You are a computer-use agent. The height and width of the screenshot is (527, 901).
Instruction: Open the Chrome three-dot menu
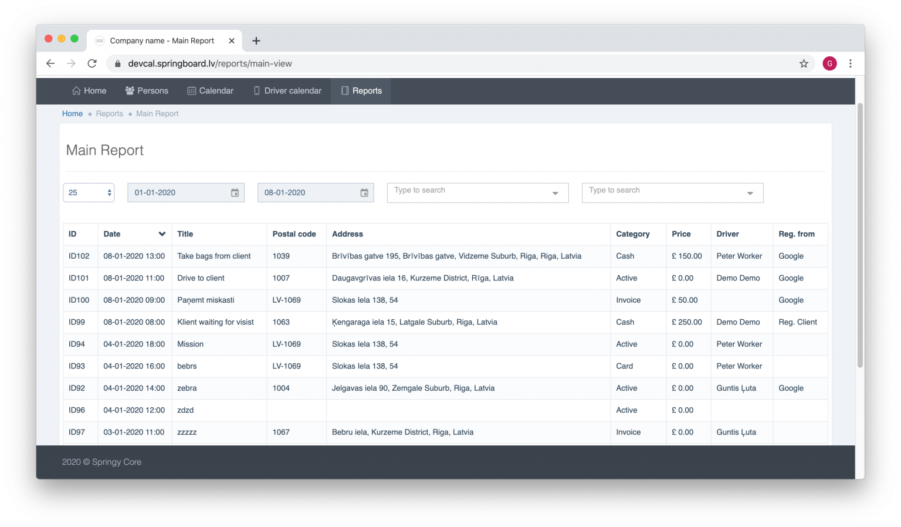[x=850, y=63]
